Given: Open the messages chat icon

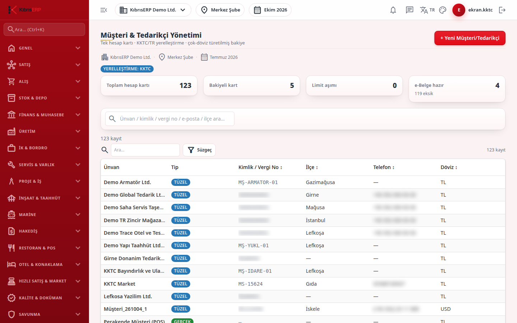Looking at the screenshot, I should (x=410, y=10).
